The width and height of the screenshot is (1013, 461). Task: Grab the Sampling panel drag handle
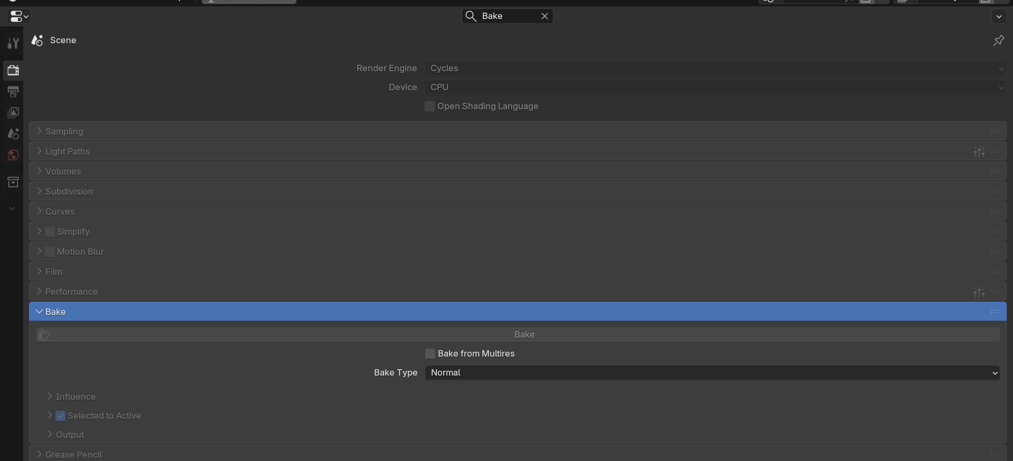995,131
